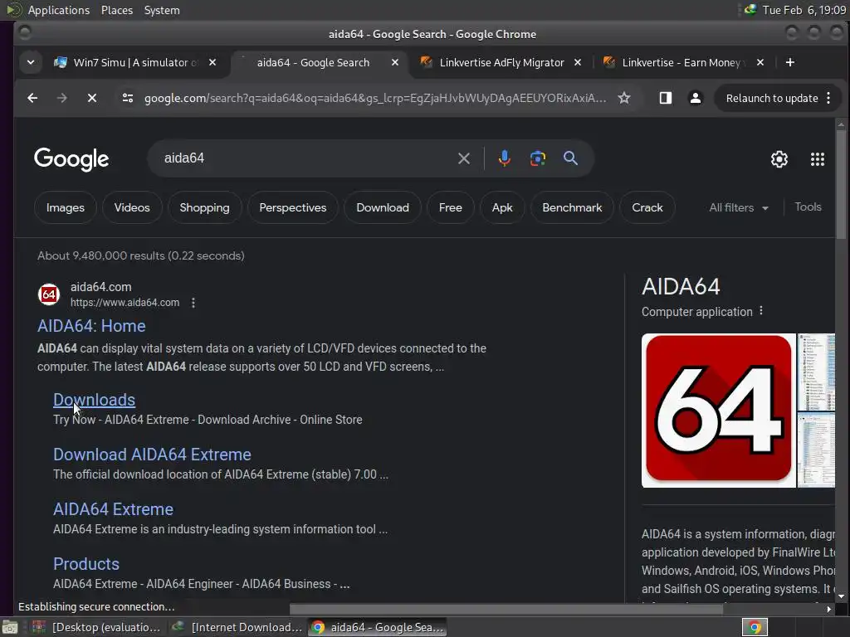Screen dimensions: 850x637
Task: Switch to Desktop window in taskbar
Action: (96, 627)
